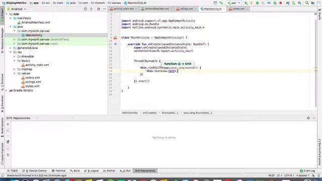Switch to the strings.xml editor tab
The image size is (322, 181).
pyautogui.click(x=186, y=9)
